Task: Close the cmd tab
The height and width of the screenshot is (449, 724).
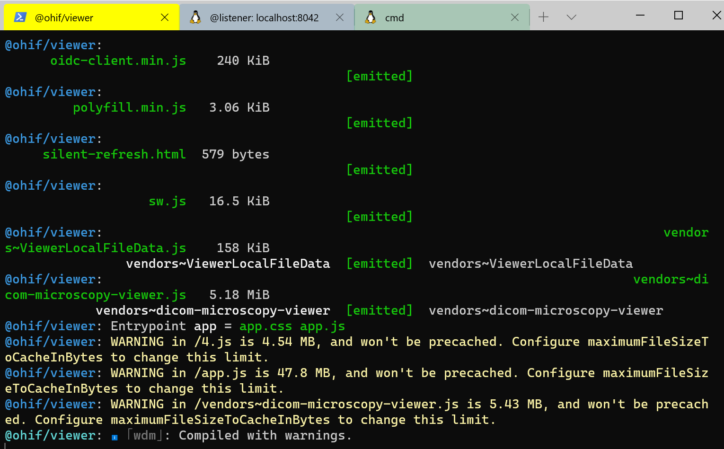Action: [x=515, y=18]
